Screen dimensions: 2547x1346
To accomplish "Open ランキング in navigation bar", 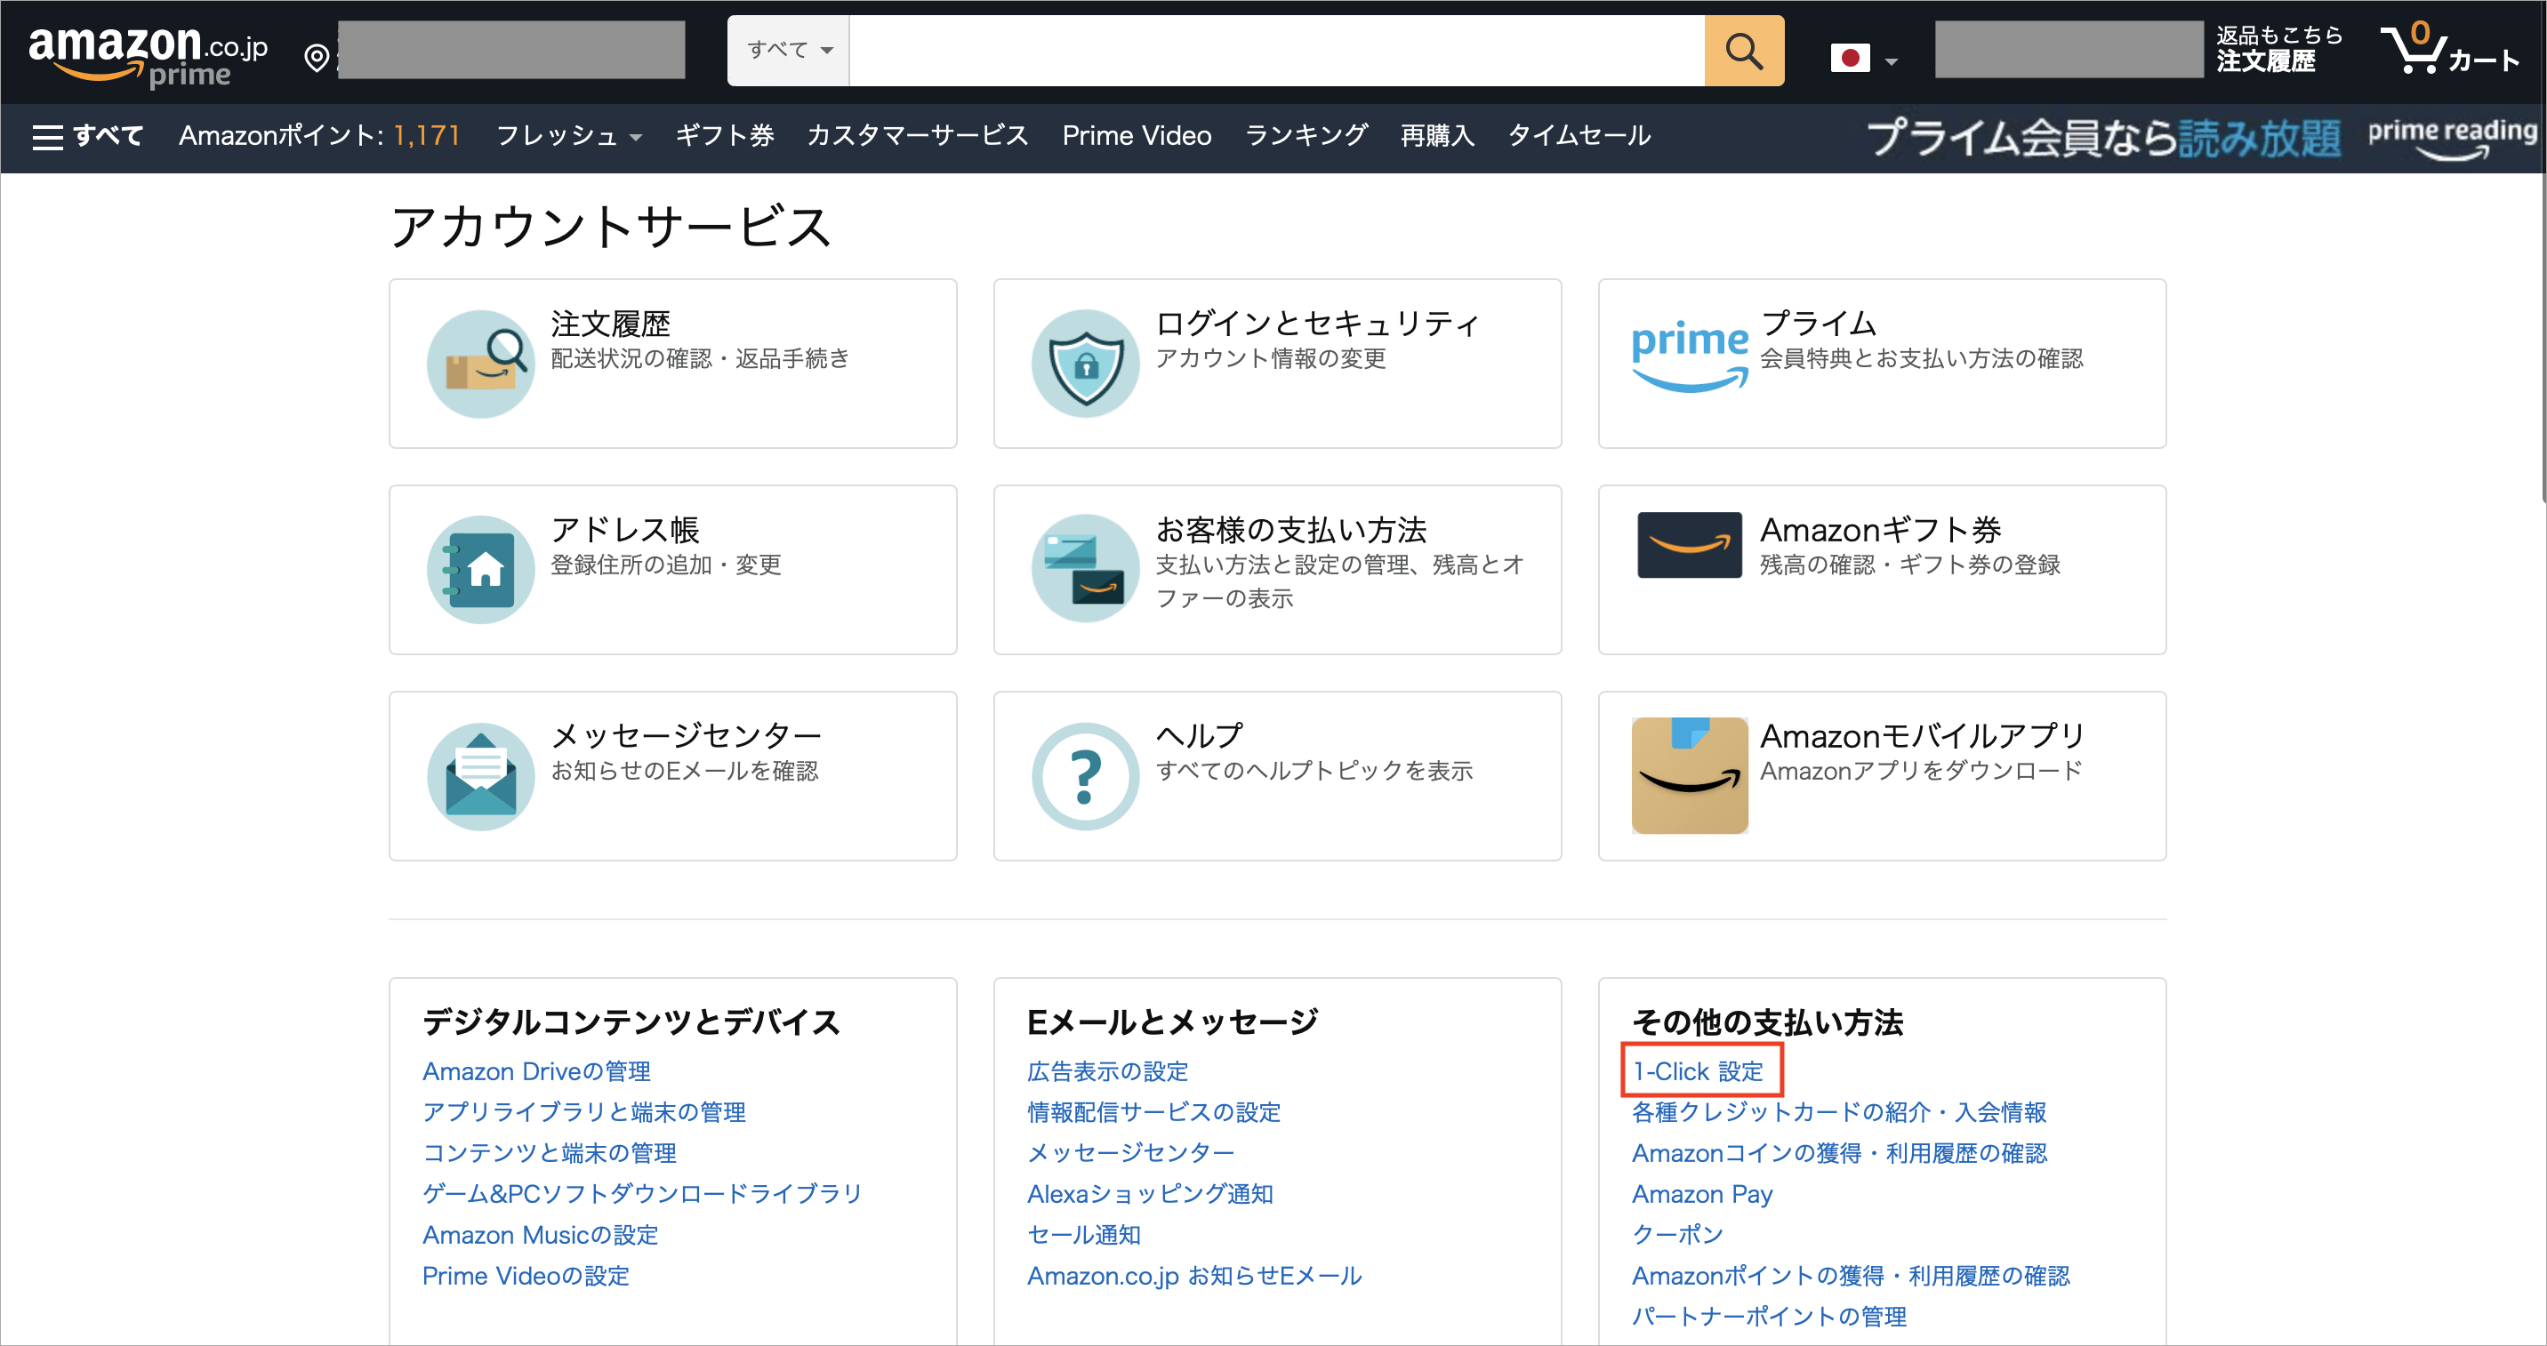I will 1306,135.
